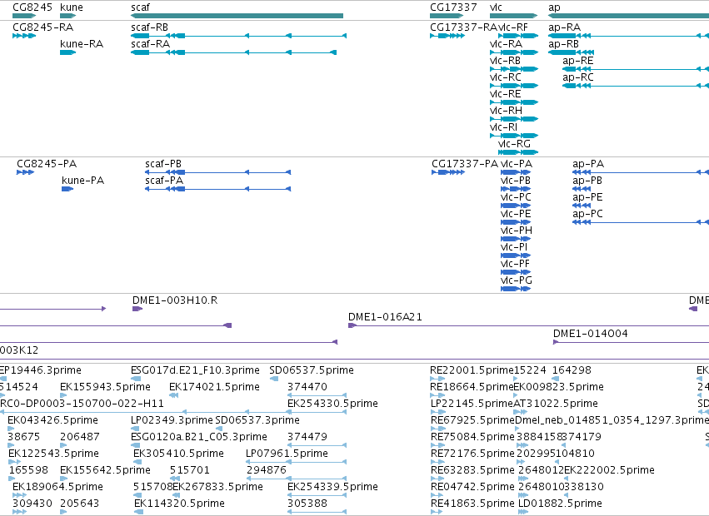
Task: Click the ap gene bar
Action: (628, 16)
